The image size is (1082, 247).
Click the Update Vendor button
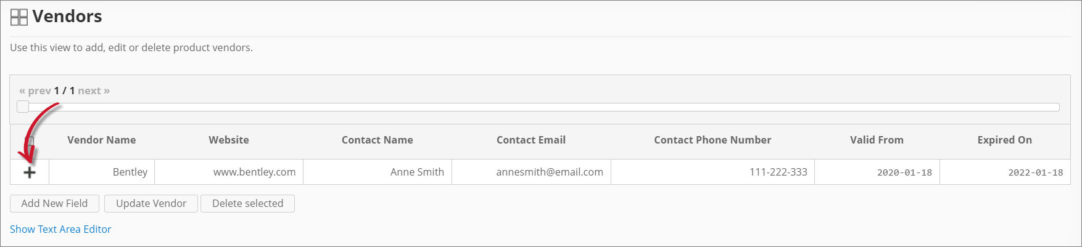point(151,203)
